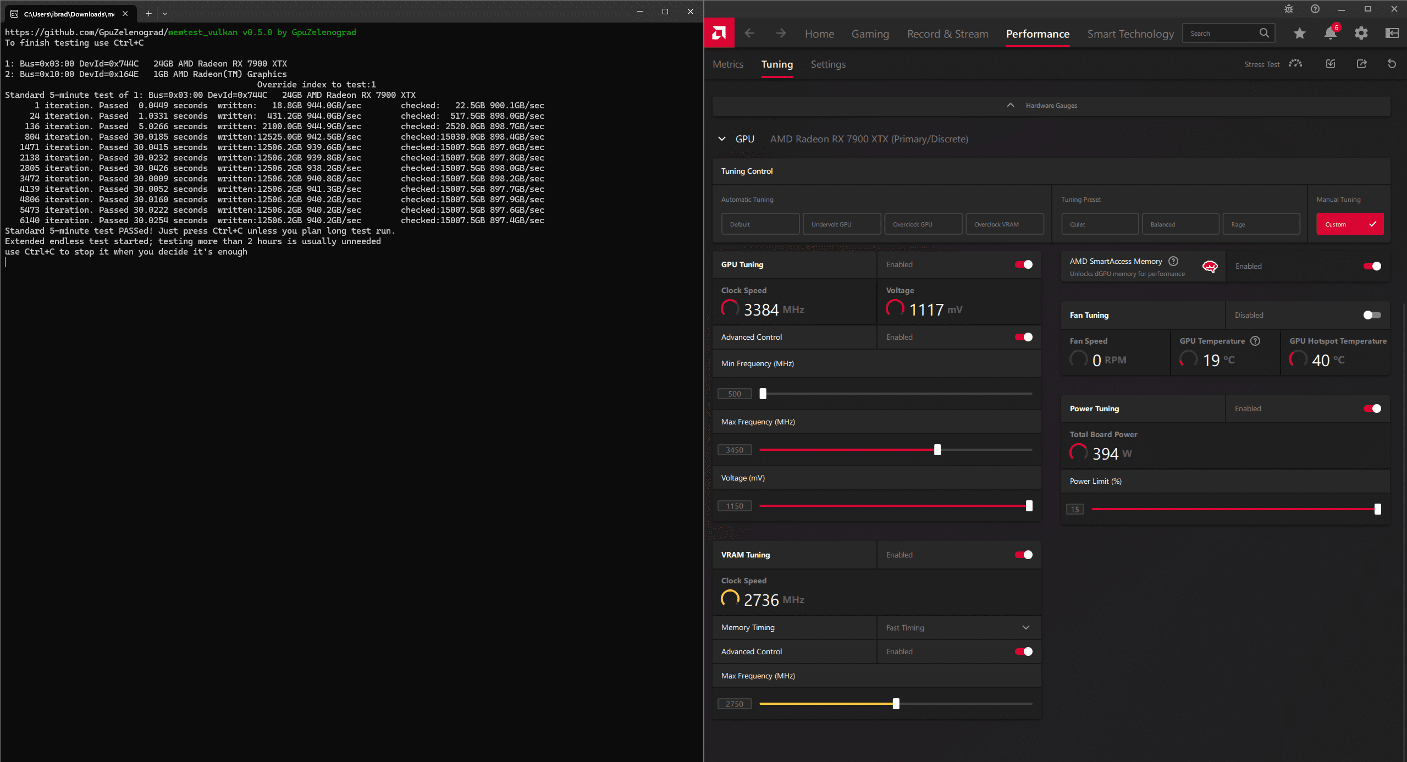Toggle GPU Advanced Control switch

[x=1024, y=337]
